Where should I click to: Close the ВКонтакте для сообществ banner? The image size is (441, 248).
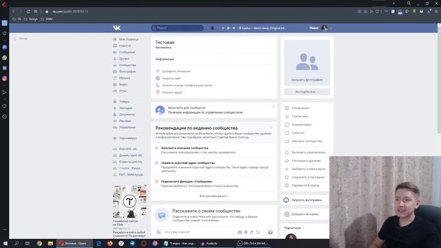pyautogui.click(x=273, y=106)
